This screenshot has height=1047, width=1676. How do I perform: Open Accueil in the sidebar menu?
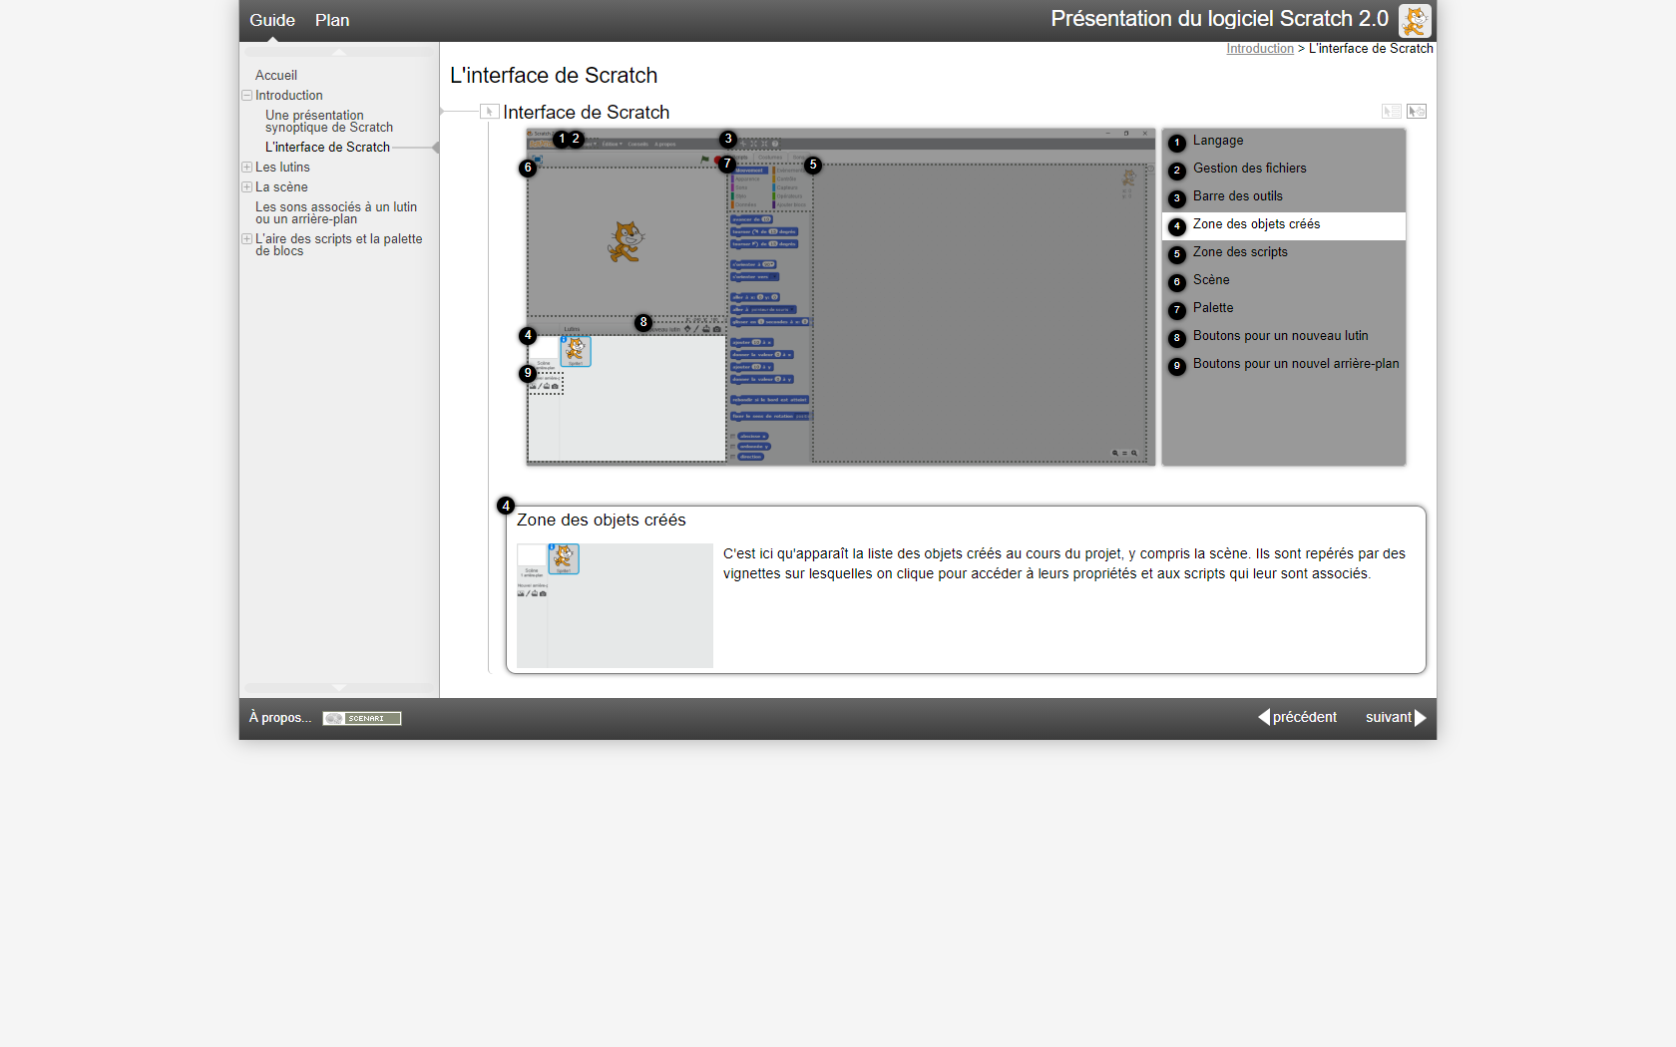pos(276,76)
